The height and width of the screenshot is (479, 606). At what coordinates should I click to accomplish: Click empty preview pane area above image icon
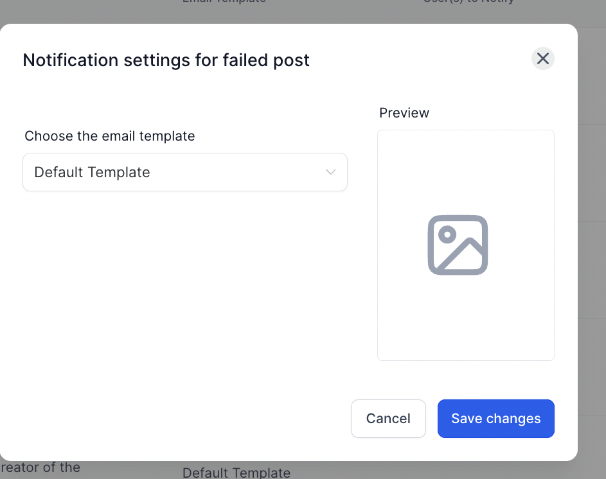(x=466, y=172)
